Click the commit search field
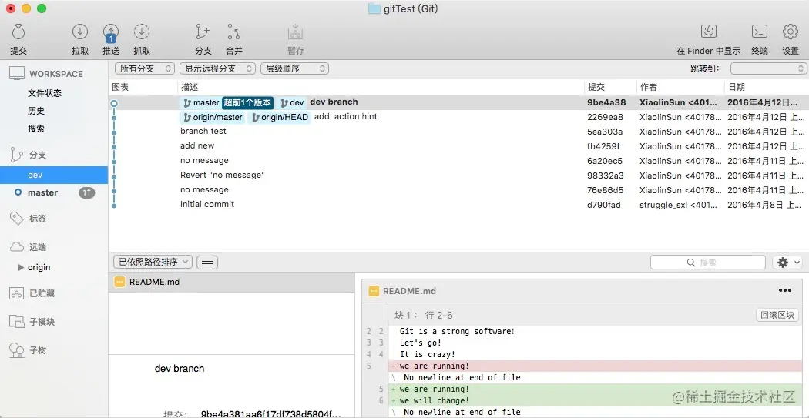Viewport: 809px width, 418px height. (707, 263)
